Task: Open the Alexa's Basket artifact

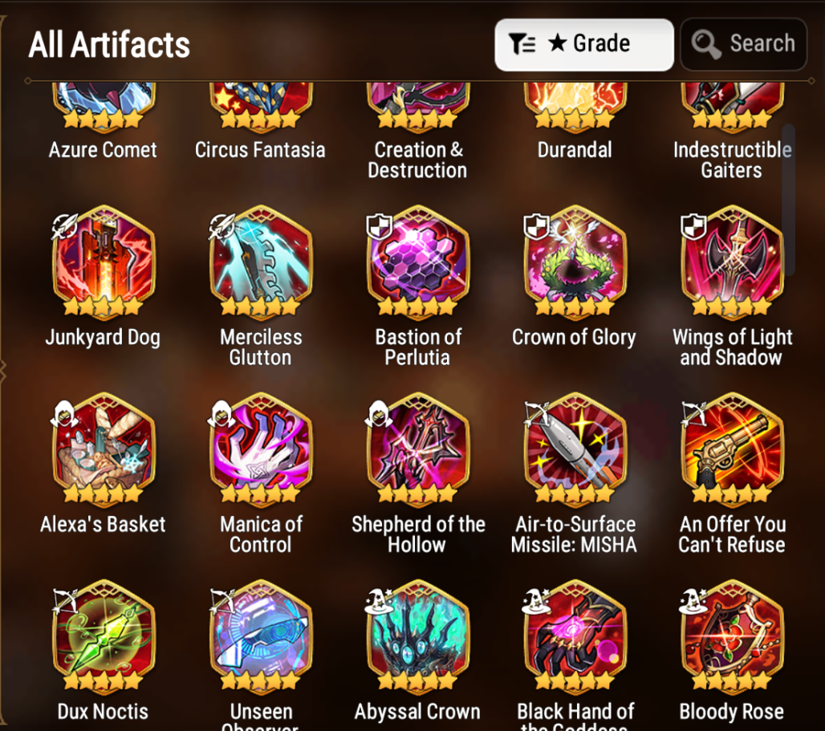Action: [x=103, y=449]
